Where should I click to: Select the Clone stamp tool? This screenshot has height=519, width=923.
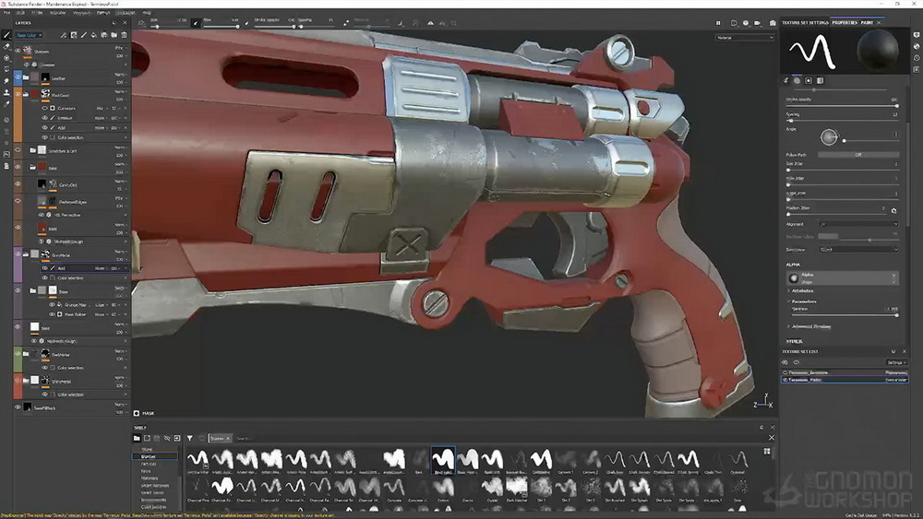coord(6,92)
